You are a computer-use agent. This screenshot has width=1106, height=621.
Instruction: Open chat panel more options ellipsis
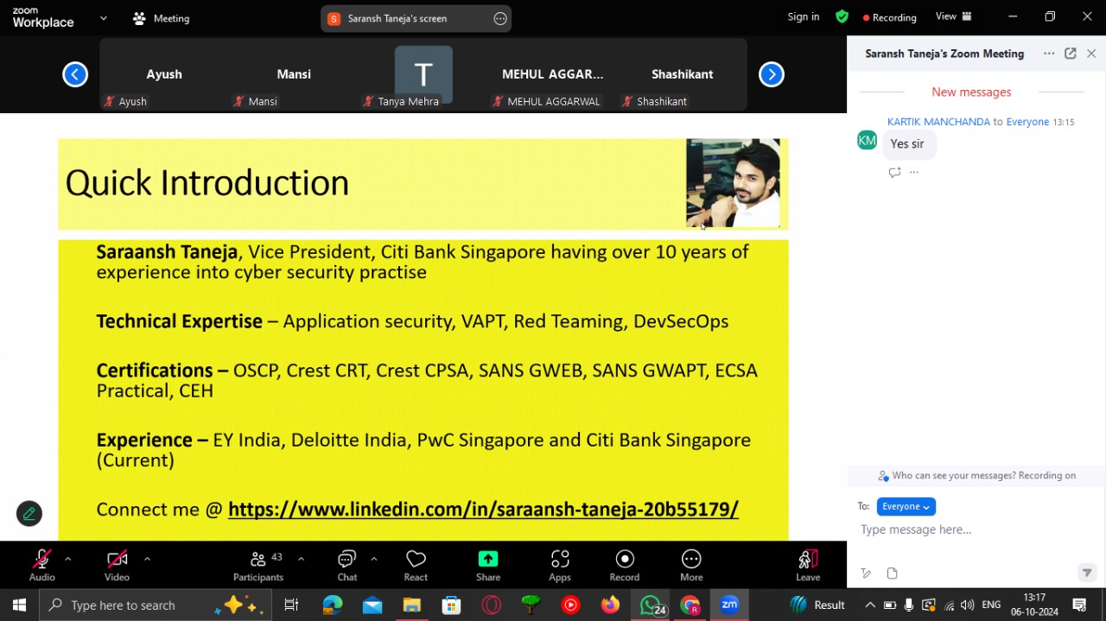click(1049, 54)
